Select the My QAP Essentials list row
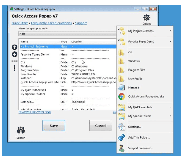Viewport: 183px width, 160px height. 68,90
